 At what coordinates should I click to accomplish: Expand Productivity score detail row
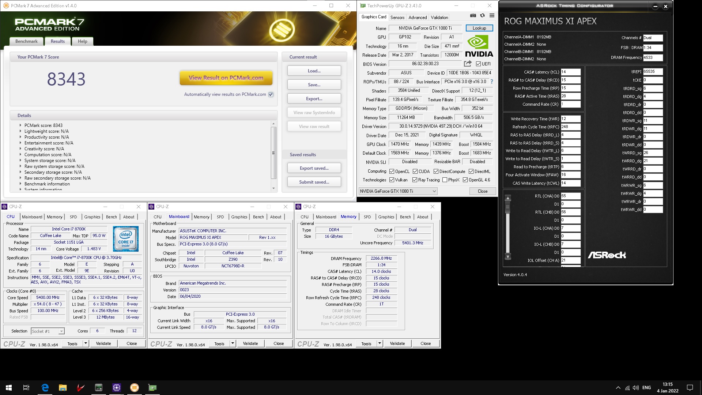point(20,137)
